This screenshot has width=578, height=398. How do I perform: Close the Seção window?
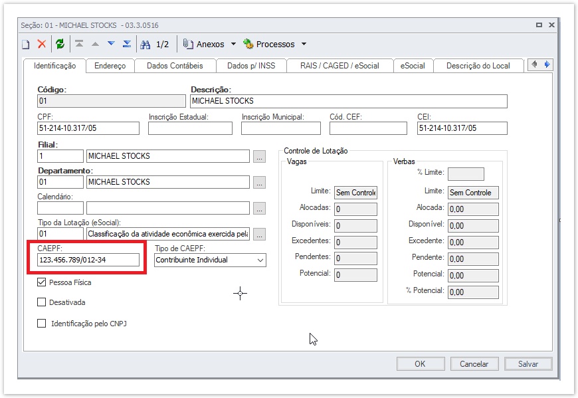(551, 25)
